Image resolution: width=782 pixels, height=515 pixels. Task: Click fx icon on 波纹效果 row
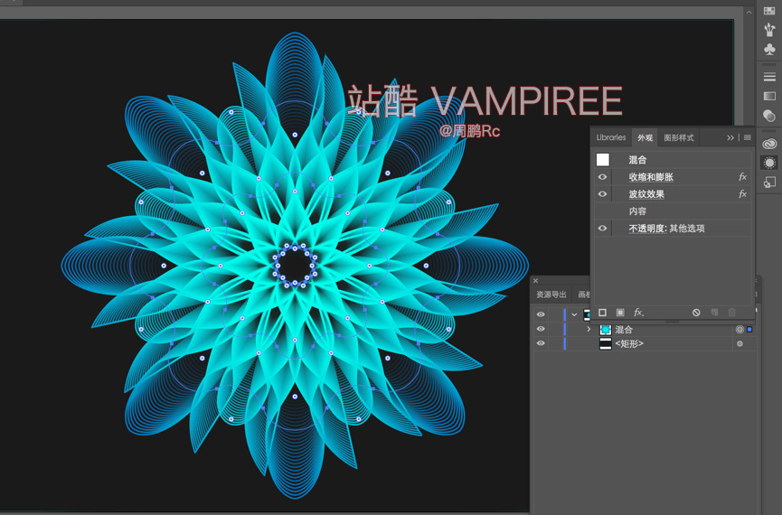[742, 194]
